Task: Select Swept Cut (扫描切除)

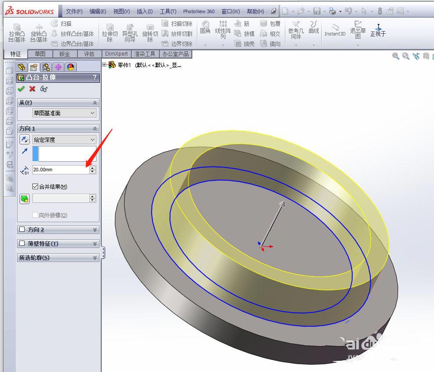Action: point(177,24)
